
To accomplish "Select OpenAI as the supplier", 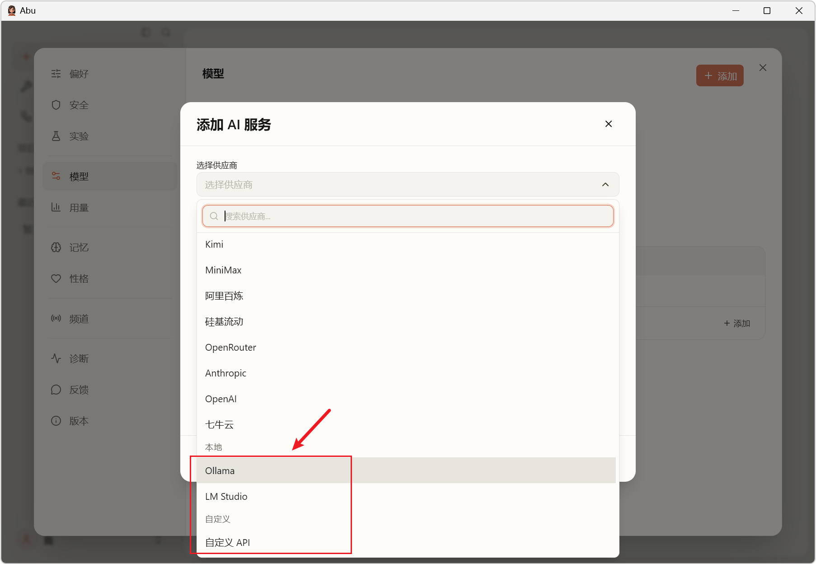I will 406,399.
